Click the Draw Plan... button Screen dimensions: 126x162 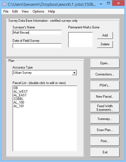pos(105,130)
